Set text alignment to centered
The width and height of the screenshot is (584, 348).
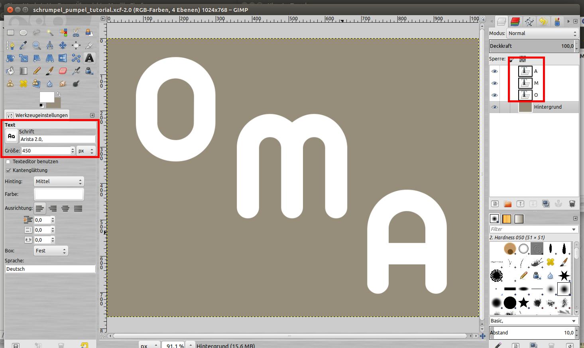pos(65,208)
